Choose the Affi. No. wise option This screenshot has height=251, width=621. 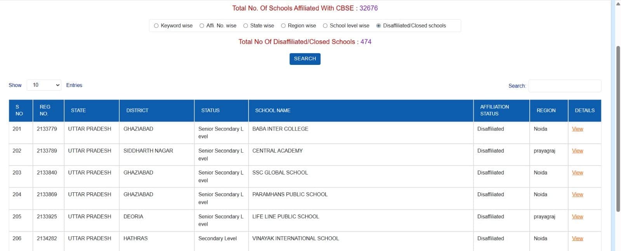coord(202,26)
